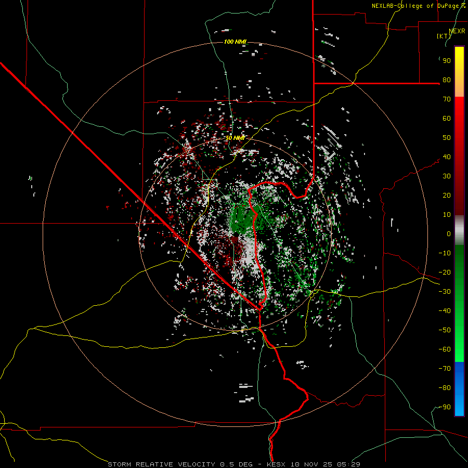Screen dimensions: 468x468
Task: Click the red segment of the color bar
Action: [459, 156]
